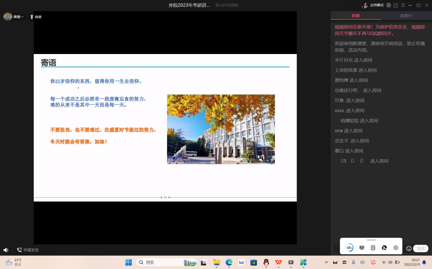Switch to the 在线51 tab
Viewport: 432px width, 269px height.
click(406, 16)
